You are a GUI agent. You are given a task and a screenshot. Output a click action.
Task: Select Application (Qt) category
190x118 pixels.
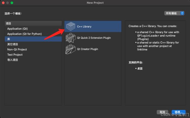(x=33, y=29)
